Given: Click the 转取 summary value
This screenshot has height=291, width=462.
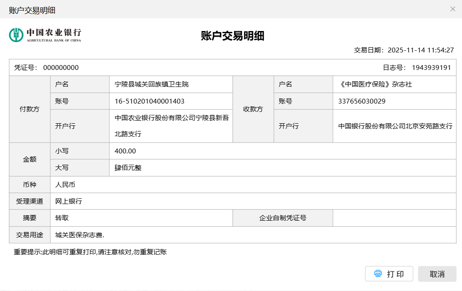Looking at the screenshot, I should click(62, 218).
